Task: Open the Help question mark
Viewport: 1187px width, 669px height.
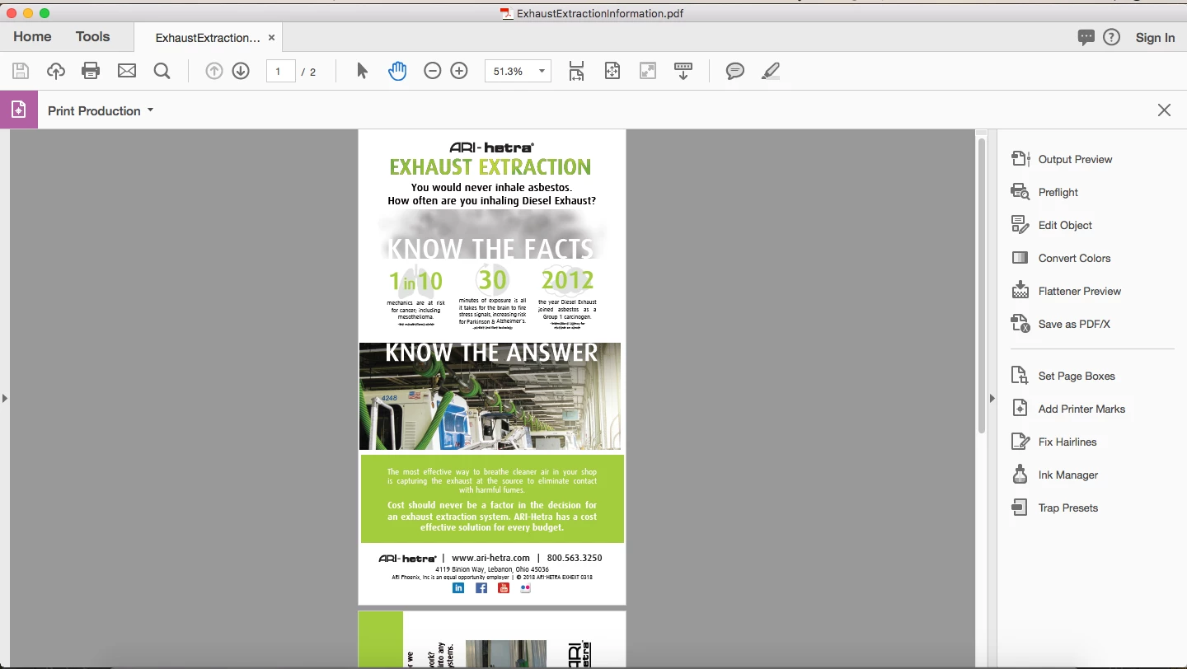Action: click(x=1112, y=37)
